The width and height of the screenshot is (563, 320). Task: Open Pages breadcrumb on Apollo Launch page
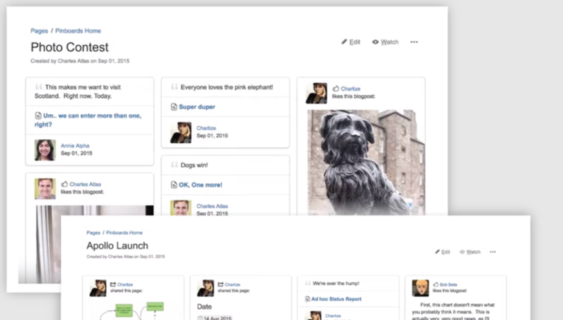click(x=93, y=232)
